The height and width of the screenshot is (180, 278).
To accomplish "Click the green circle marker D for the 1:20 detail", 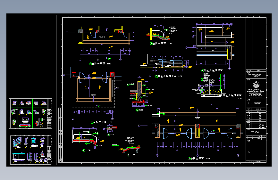I will (x=138, y=110).
